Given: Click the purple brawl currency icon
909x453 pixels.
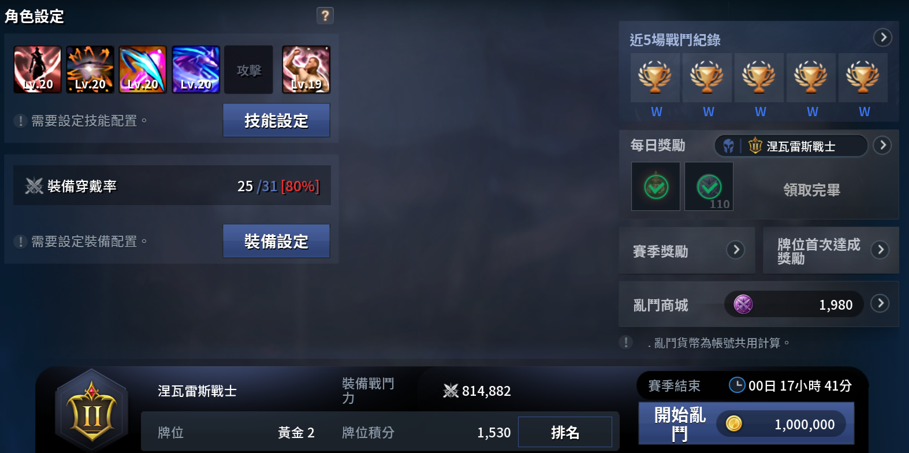Looking at the screenshot, I should tap(743, 304).
